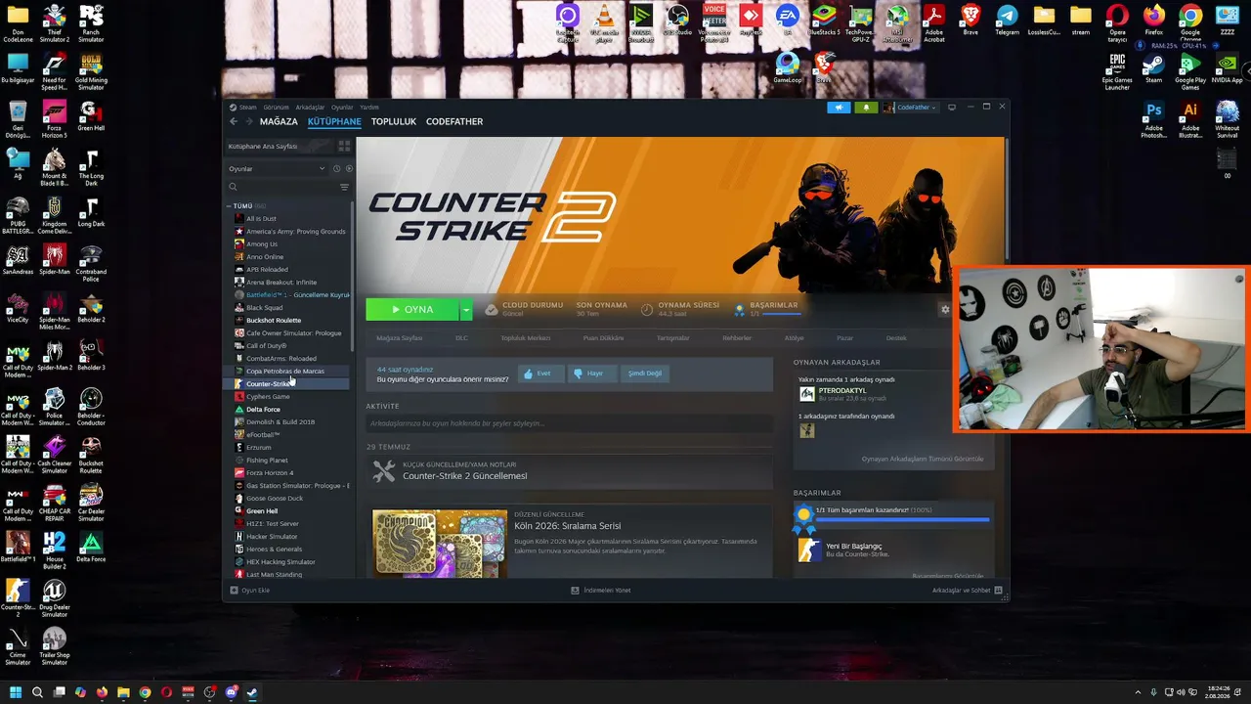The height and width of the screenshot is (704, 1251).
Task: View all friends via Oynayan Arkadaşların Tümünü Görüntüle
Action: [923, 459]
